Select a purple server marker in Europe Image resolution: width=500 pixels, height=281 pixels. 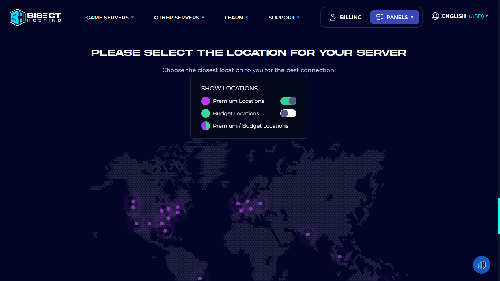(x=248, y=202)
